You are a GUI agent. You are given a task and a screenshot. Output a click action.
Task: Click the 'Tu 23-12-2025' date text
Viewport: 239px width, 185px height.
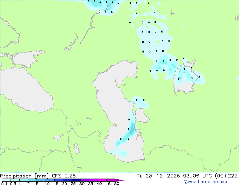click(x=158, y=176)
